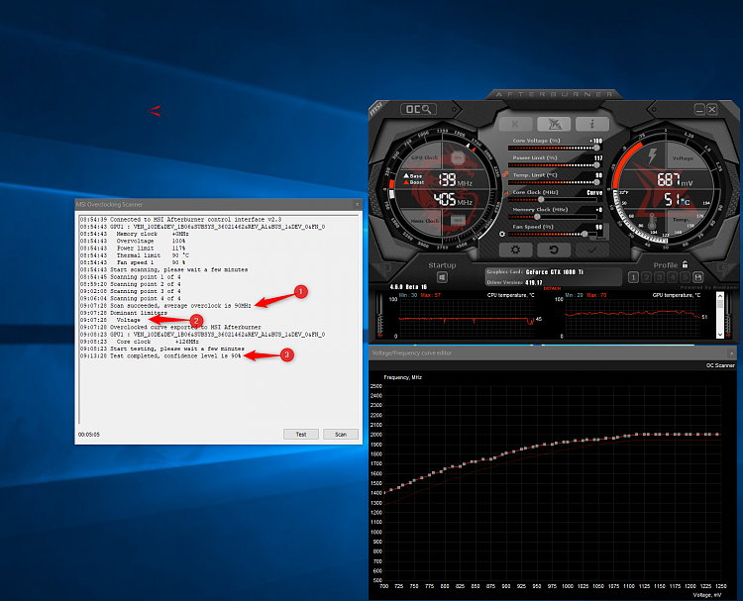Viewport: 743px width, 601px height.
Task: Adjust the Core Voltage slider
Action: click(553, 148)
